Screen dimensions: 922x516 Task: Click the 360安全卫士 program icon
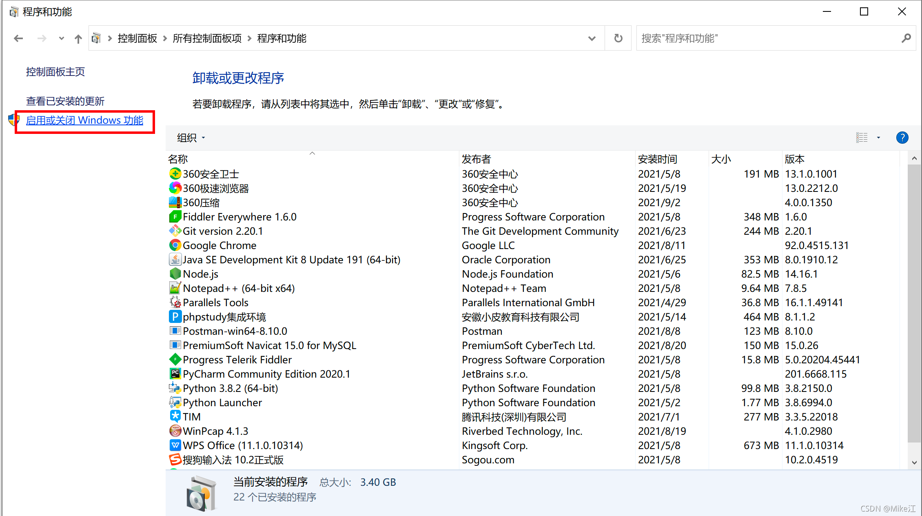click(175, 174)
